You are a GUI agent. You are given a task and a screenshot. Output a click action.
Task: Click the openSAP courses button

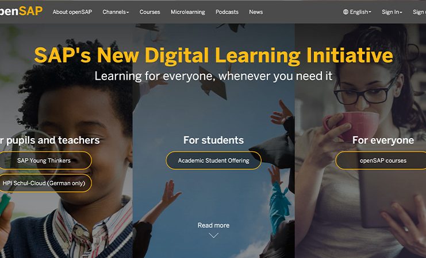381,161
